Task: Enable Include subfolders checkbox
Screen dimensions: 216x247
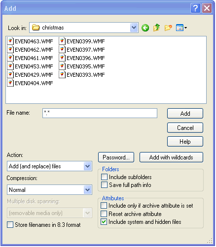Action: [104, 177]
